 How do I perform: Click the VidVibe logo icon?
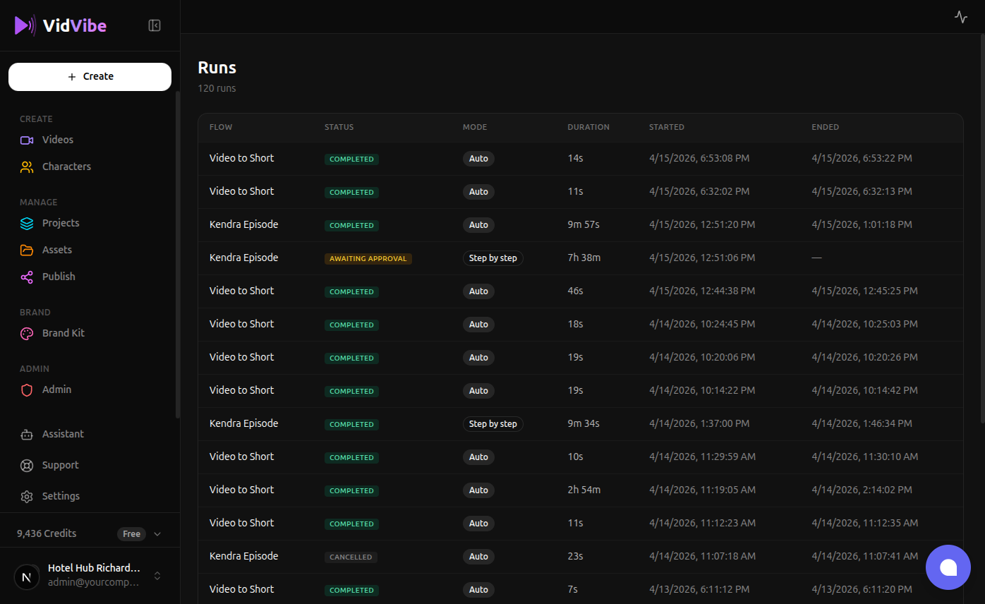pyautogui.click(x=25, y=25)
